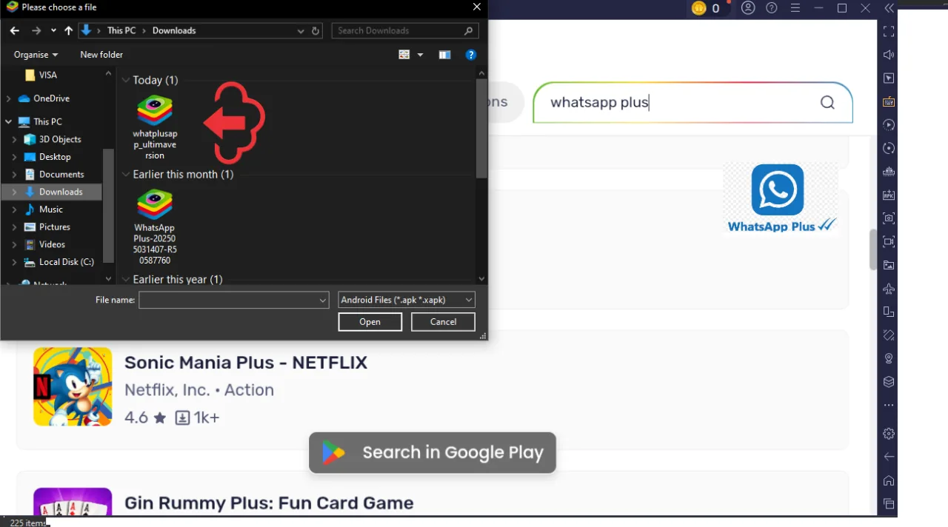Open the BlueStacks help question mark icon
The height and width of the screenshot is (527, 948).
[772, 8]
